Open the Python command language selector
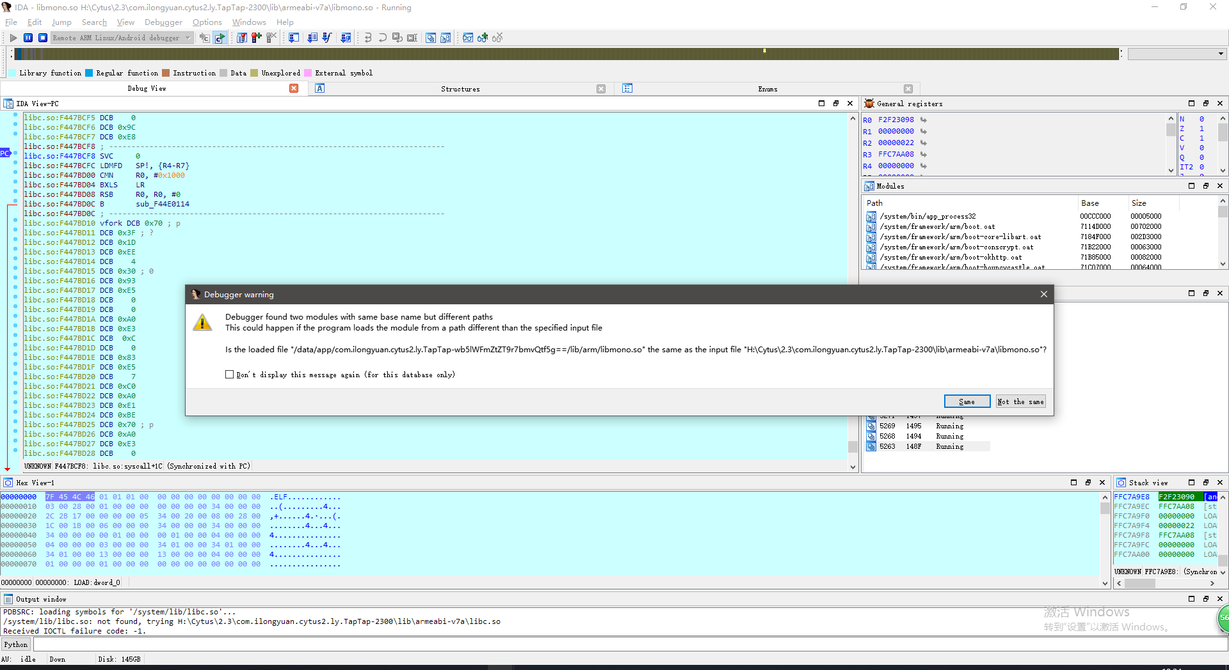 [16, 644]
